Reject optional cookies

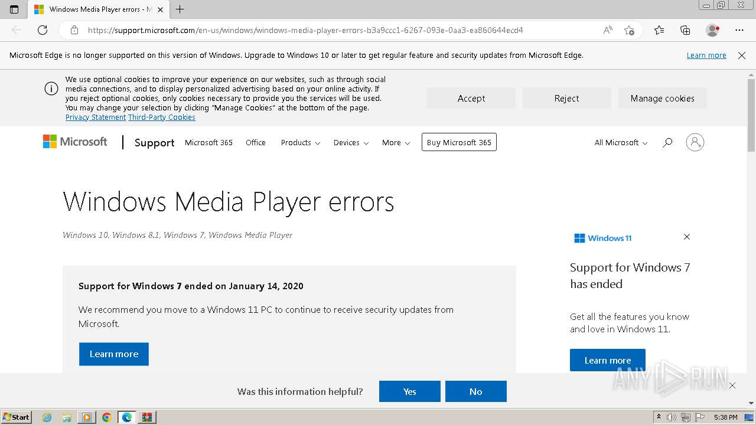click(x=567, y=99)
